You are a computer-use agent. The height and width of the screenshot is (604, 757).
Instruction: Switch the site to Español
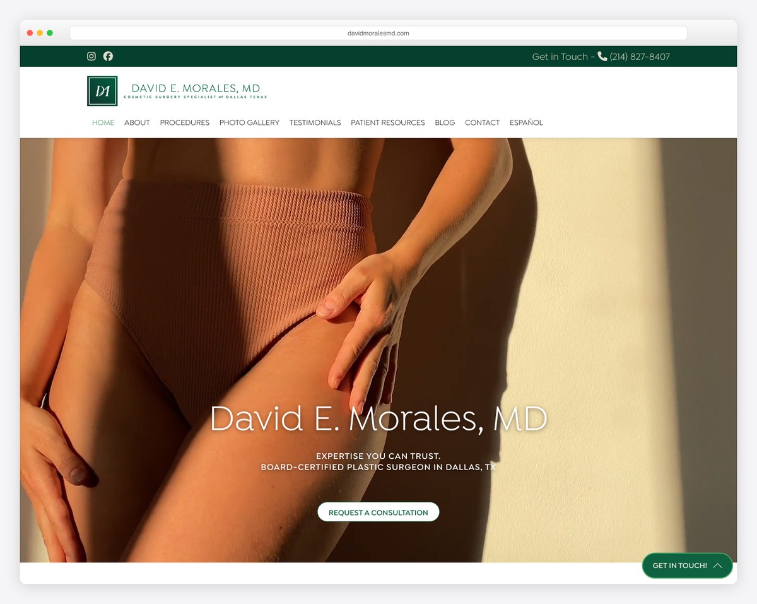point(526,122)
